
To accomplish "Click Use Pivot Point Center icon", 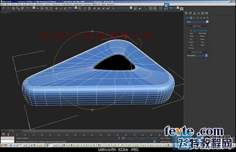I will (x=80, y=8).
